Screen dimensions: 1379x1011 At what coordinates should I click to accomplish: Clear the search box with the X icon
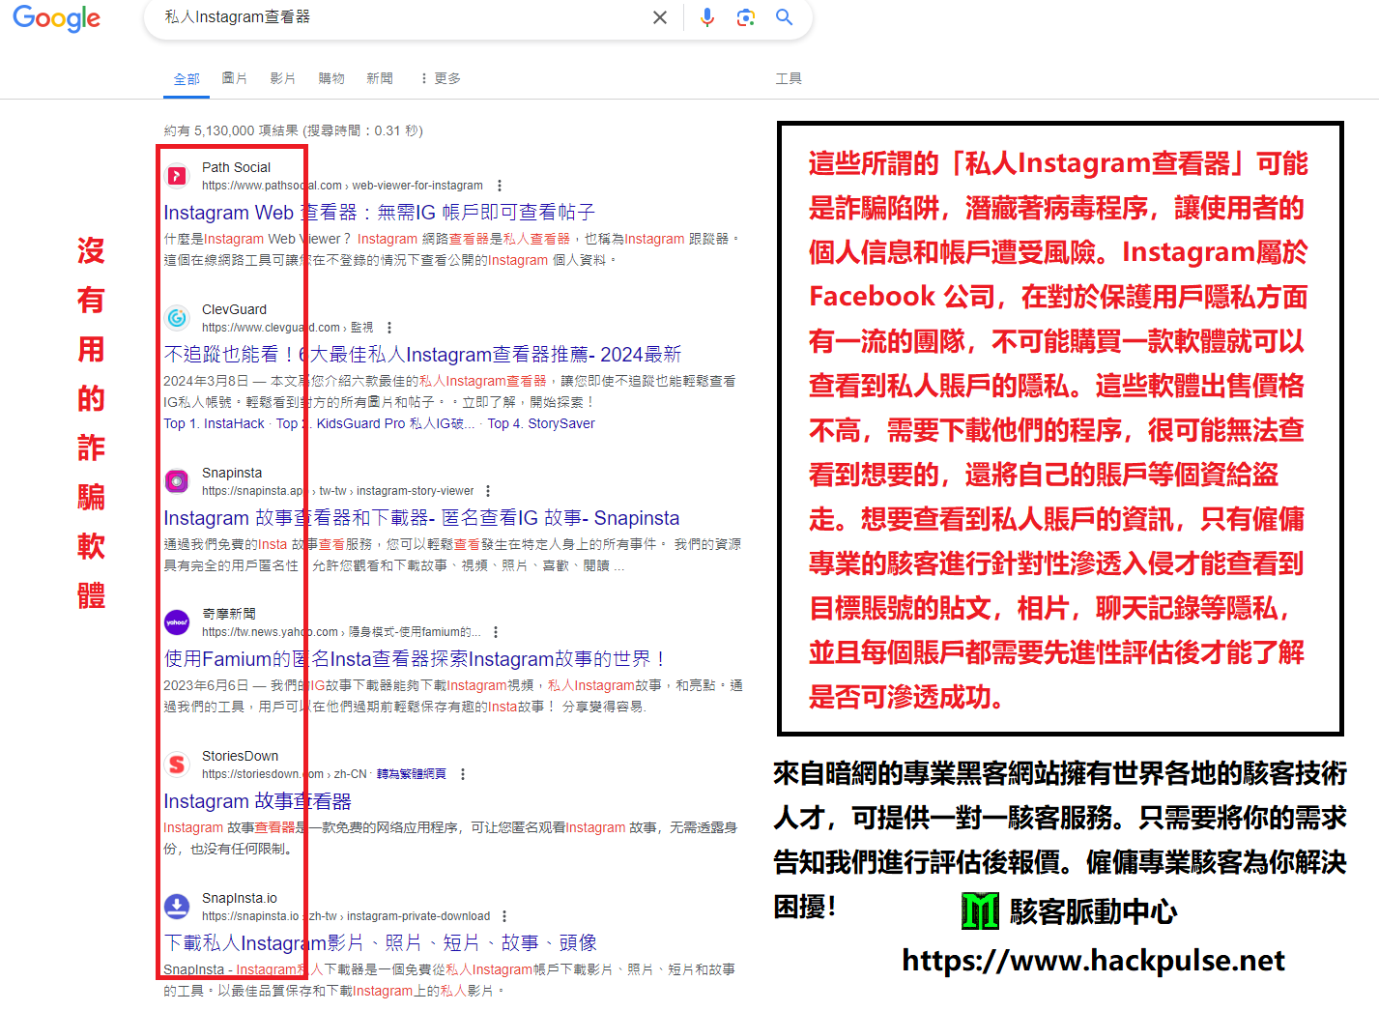point(660,17)
